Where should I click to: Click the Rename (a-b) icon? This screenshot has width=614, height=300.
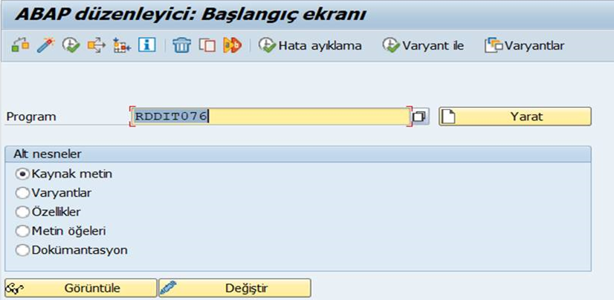tap(232, 45)
